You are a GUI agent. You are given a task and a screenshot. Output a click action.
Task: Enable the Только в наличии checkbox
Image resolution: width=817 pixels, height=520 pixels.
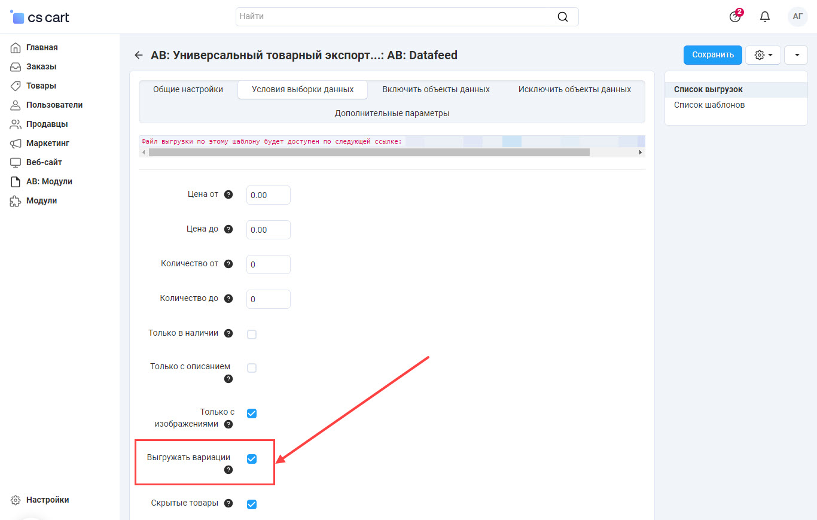(252, 334)
